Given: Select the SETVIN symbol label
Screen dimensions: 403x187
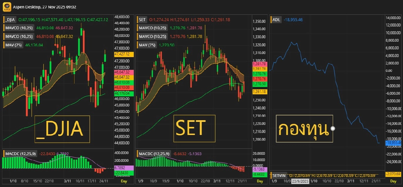Looking at the screenshot, I should click(x=279, y=175).
